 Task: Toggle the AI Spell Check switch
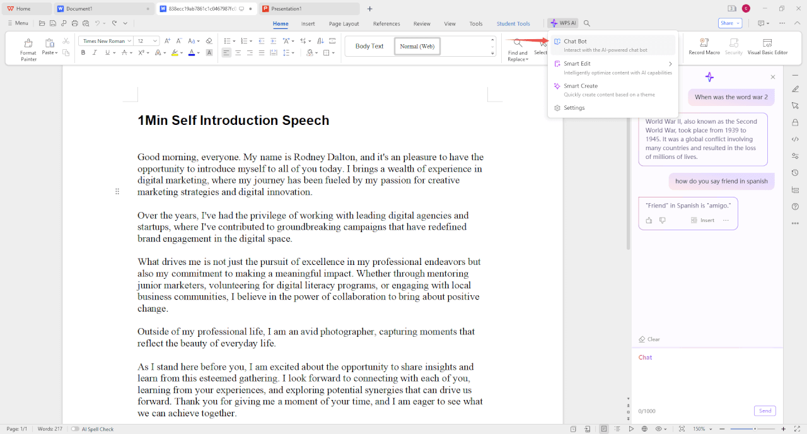pyautogui.click(x=75, y=429)
